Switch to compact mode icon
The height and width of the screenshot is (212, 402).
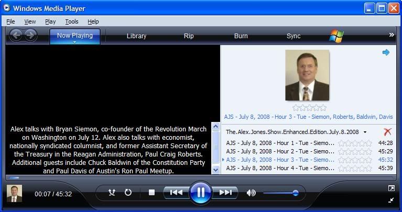click(x=391, y=200)
